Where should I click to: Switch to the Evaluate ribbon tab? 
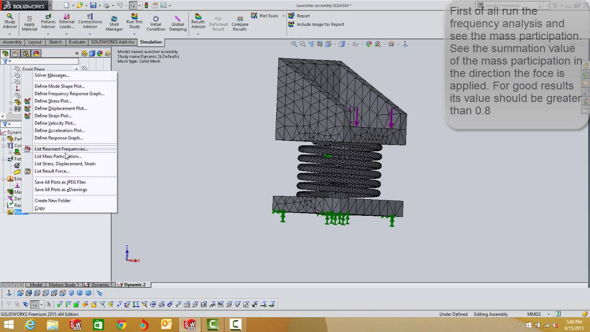tap(77, 42)
